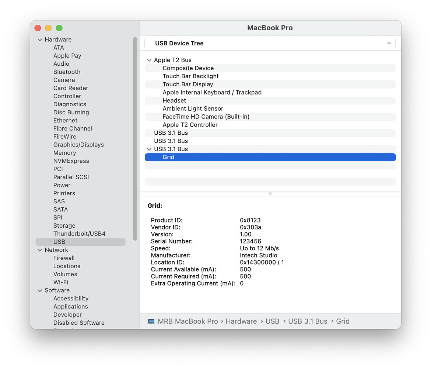Collapse the Apple T2 Bus tree
The height and width of the screenshot is (369, 431).
[149, 60]
